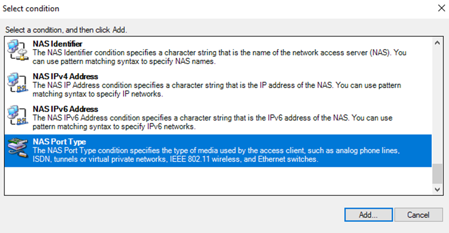Screen dimensions: 449x233
Task: Click the condition list scrollbar thumb
Action: 437,173
